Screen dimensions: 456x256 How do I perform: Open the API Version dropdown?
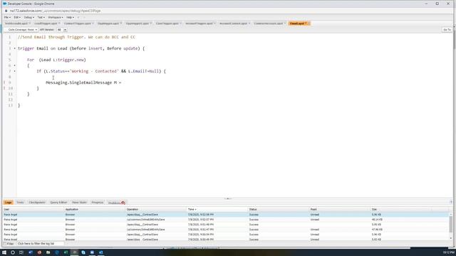(x=65, y=30)
